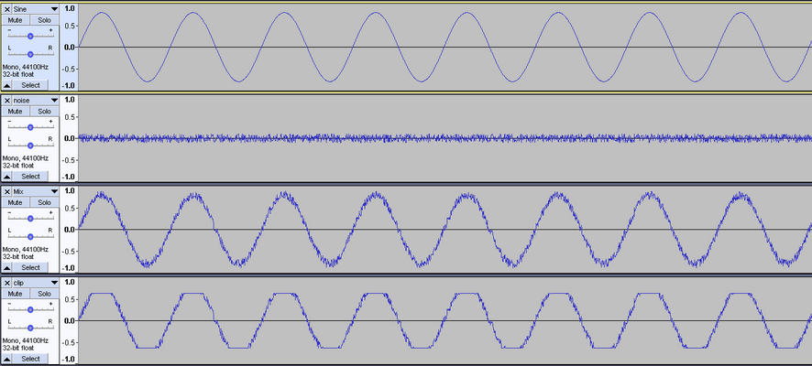This screenshot has height=366, width=812.
Task: Solo the clip track
Action: pyautogui.click(x=45, y=294)
